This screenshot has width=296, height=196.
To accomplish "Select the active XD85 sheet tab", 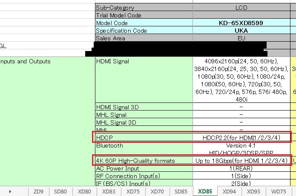I will point(205,191).
